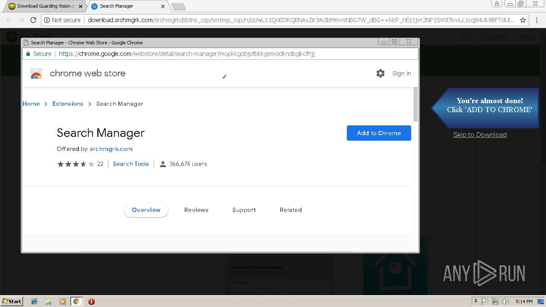Click the green Secure padlock icon

28,54
